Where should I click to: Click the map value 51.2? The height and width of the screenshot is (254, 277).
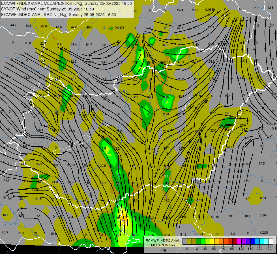[183, 235]
